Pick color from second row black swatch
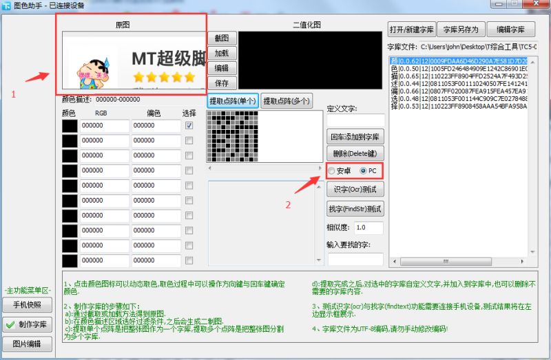Image resolution: width=551 pixels, height=360 pixels. pos(70,141)
